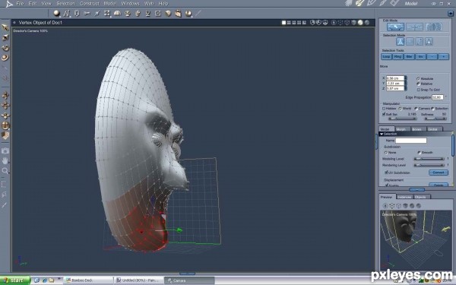This screenshot has width=456, height=285.
Task: Click the plus grow selection button
Action: tap(444, 57)
